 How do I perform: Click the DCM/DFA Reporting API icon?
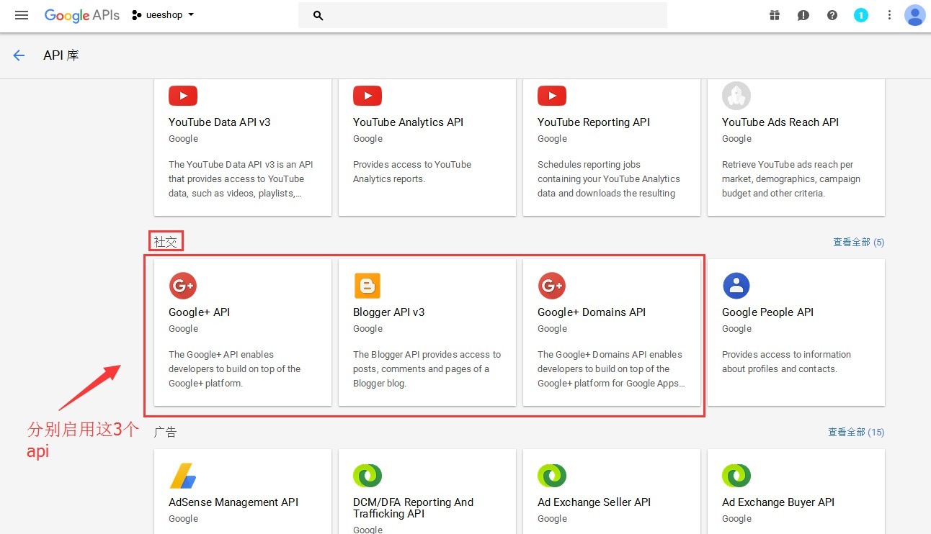367,476
